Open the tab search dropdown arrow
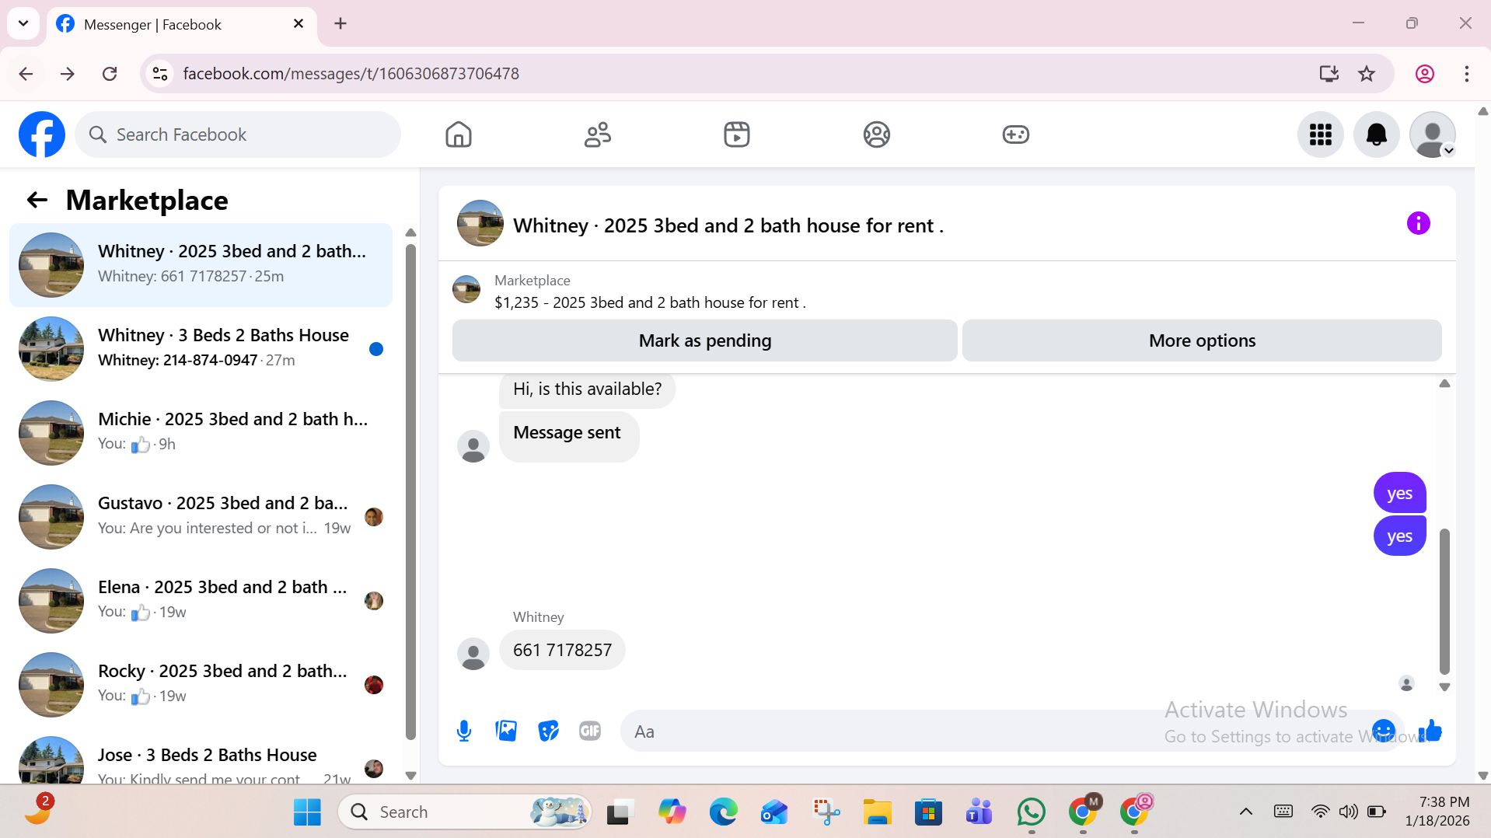 coord(23,23)
